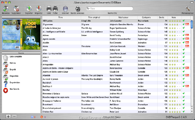Click the category 'Western' cell
The image size is (195, 120).
[x=142, y=46]
